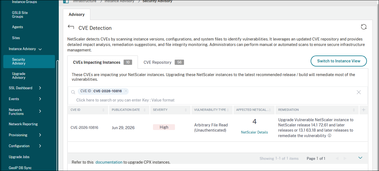Clear the search bar with X icon
This screenshot has height=171, width=379.
pos(359,92)
